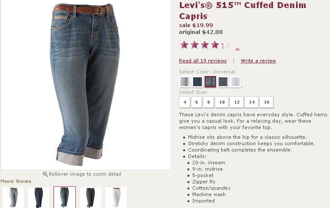Select the charcoal gray color swatch
330x208 pixels.
coord(223,82)
